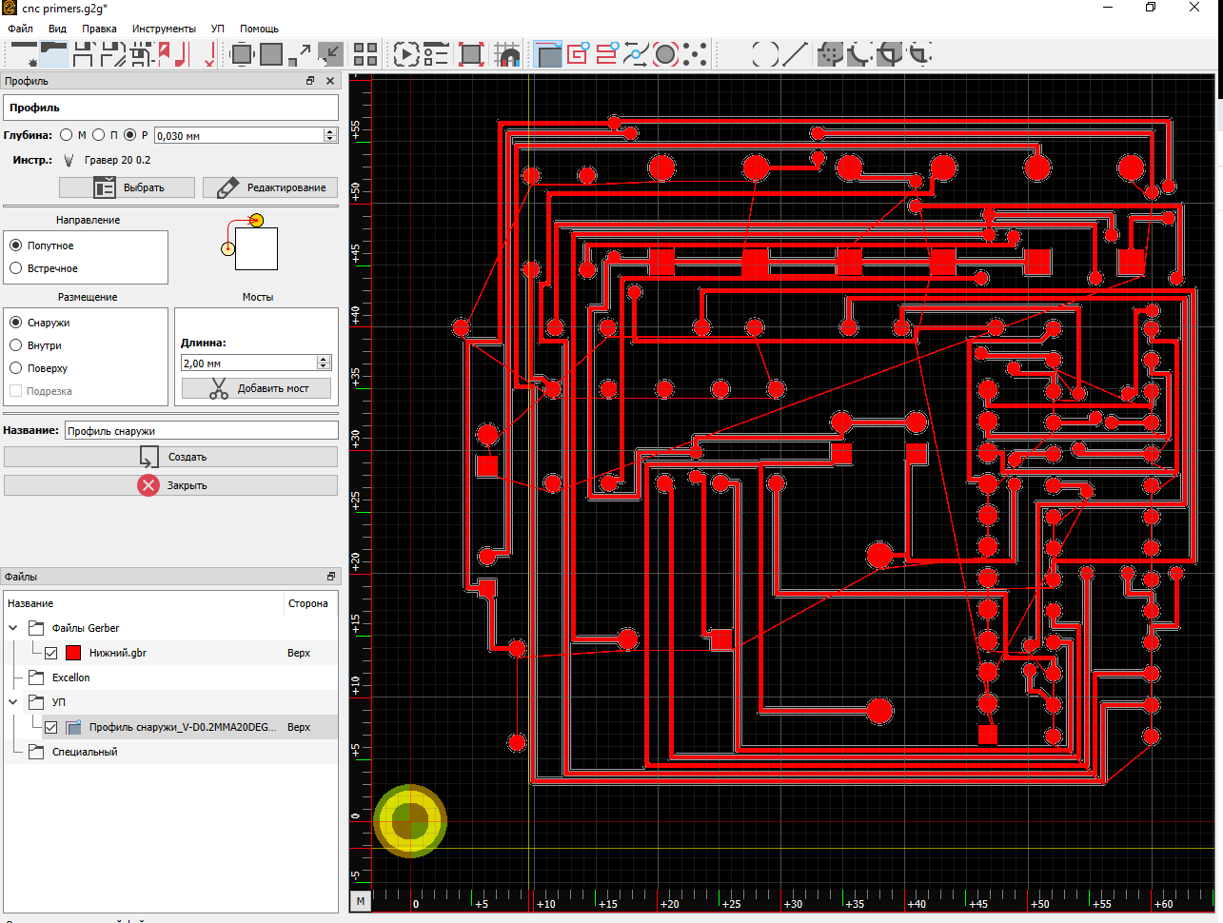
Task: Click the Добавить мост button
Action: pos(257,388)
